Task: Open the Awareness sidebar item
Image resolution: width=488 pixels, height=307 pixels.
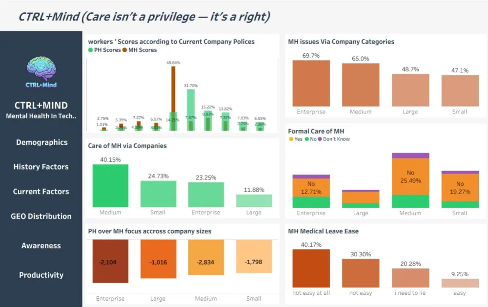Action: [41, 245]
